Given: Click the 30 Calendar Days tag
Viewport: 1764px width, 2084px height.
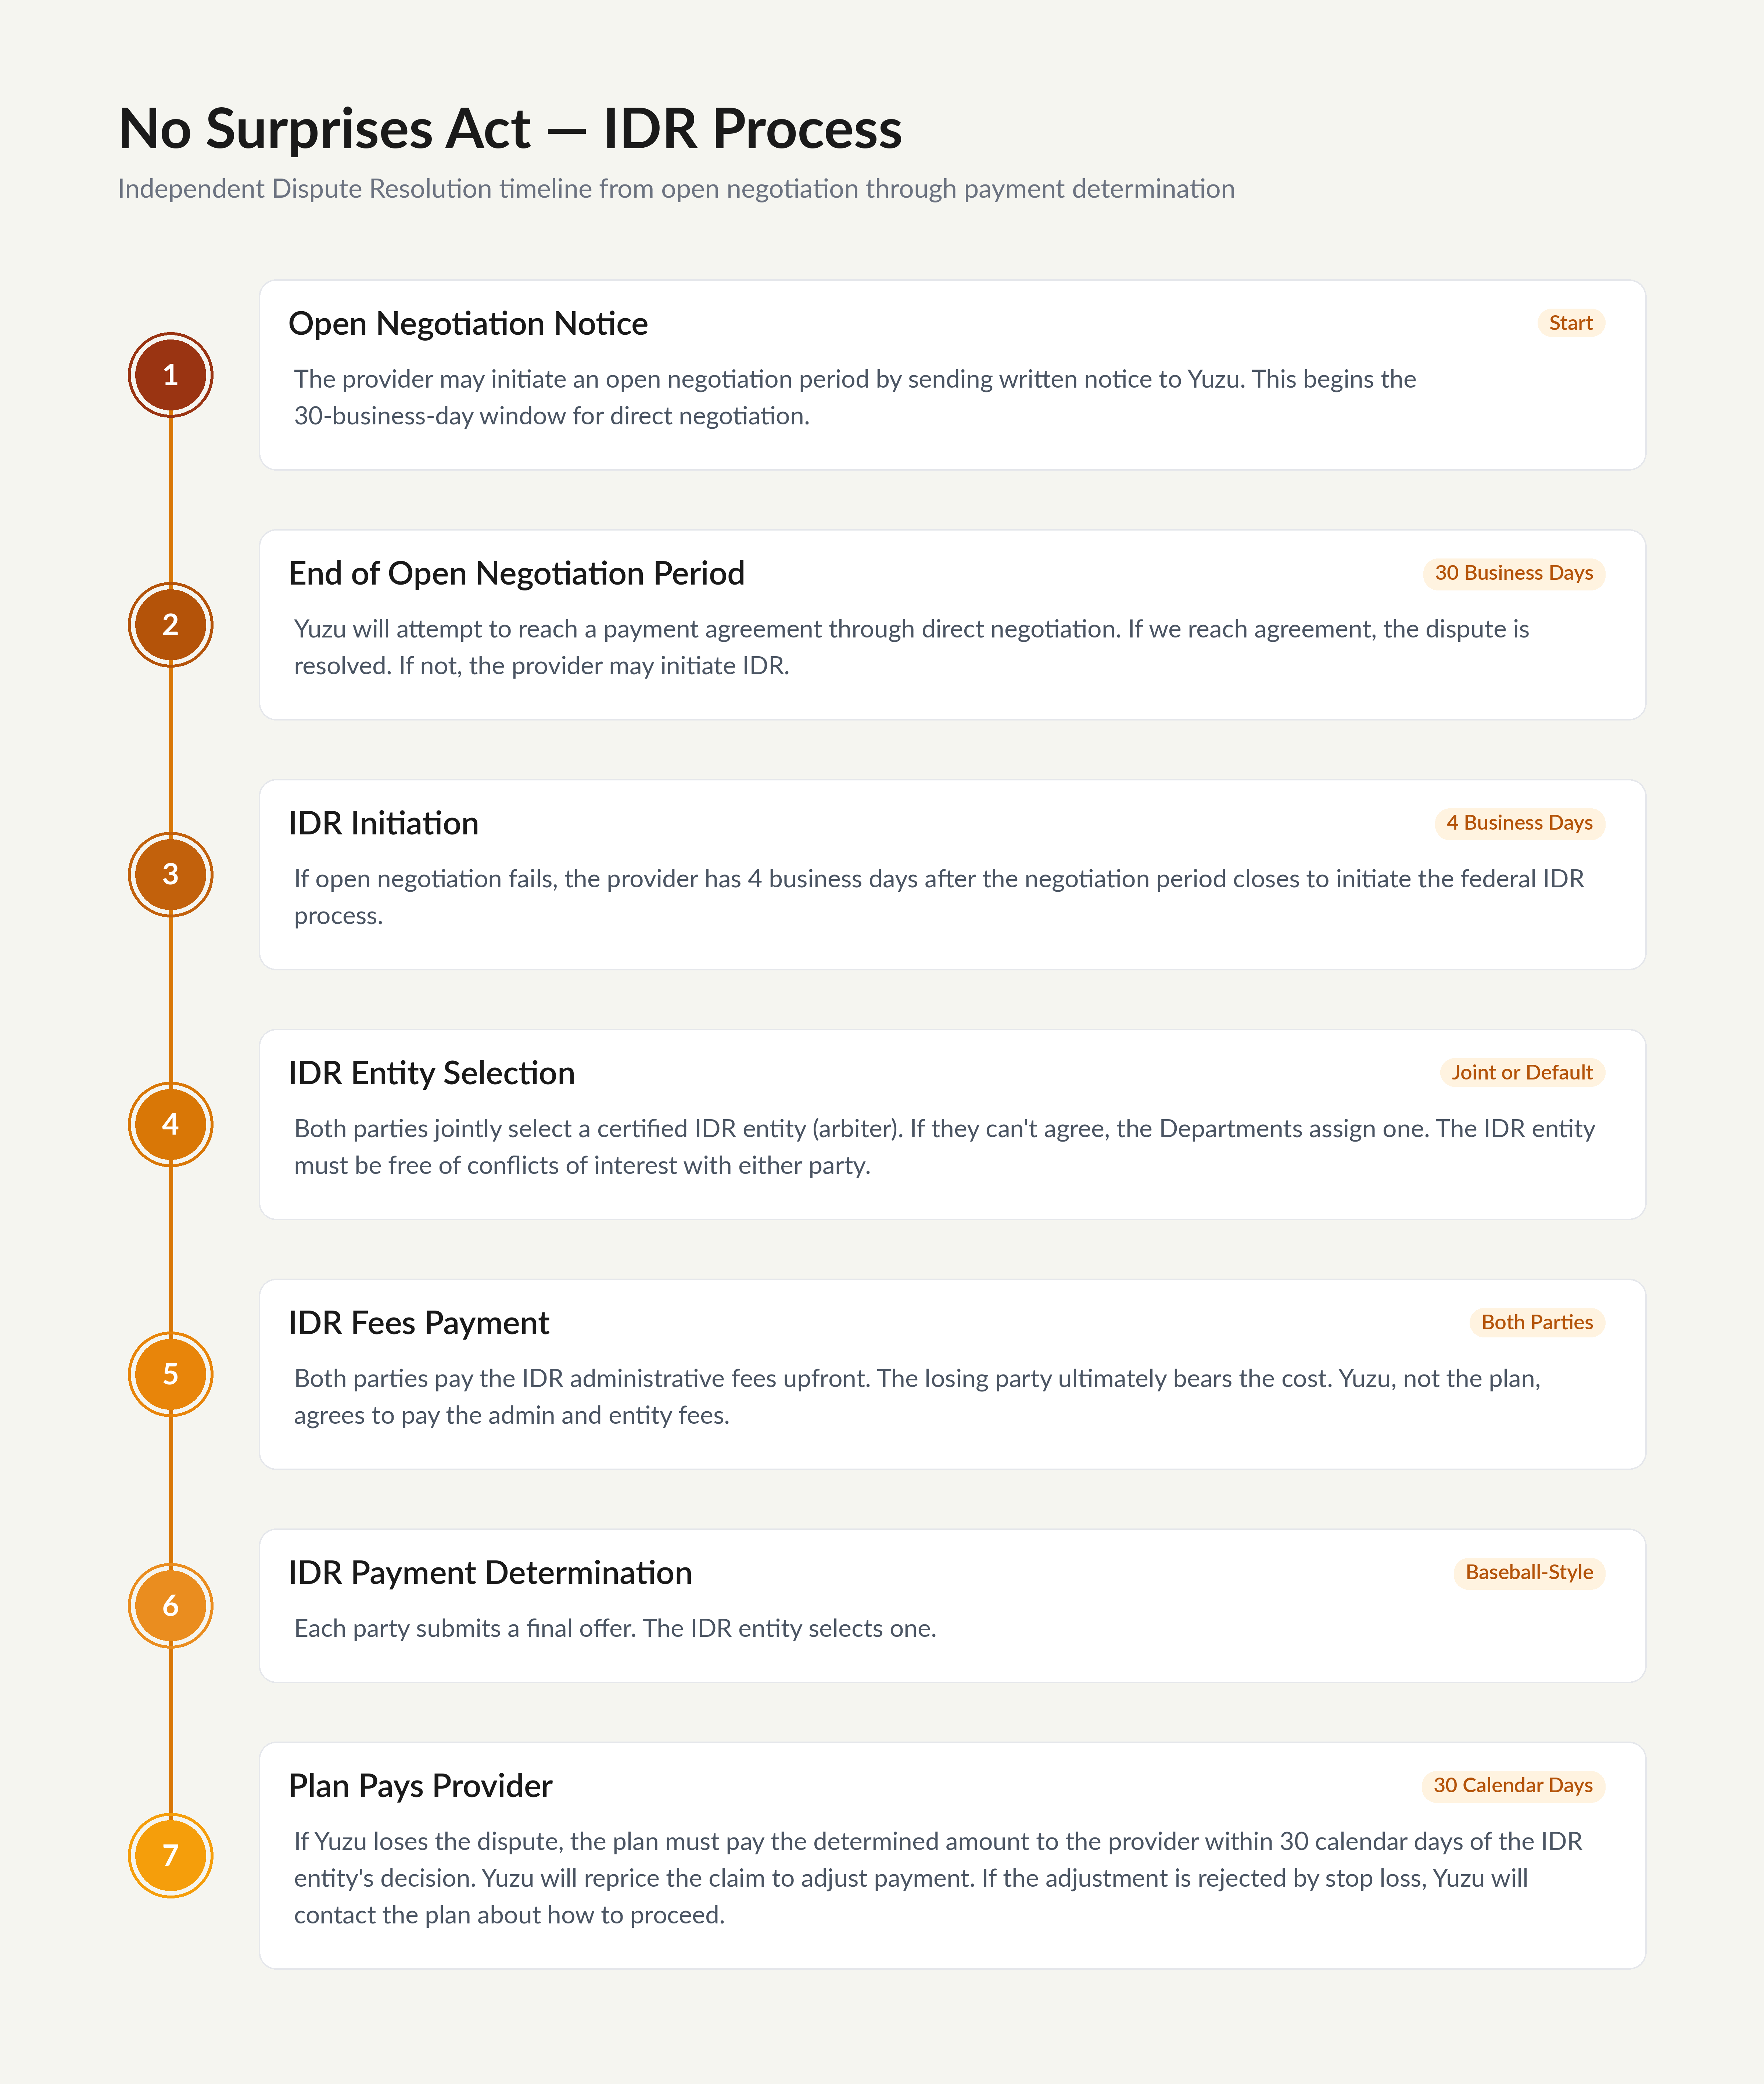Looking at the screenshot, I should (1513, 1785).
